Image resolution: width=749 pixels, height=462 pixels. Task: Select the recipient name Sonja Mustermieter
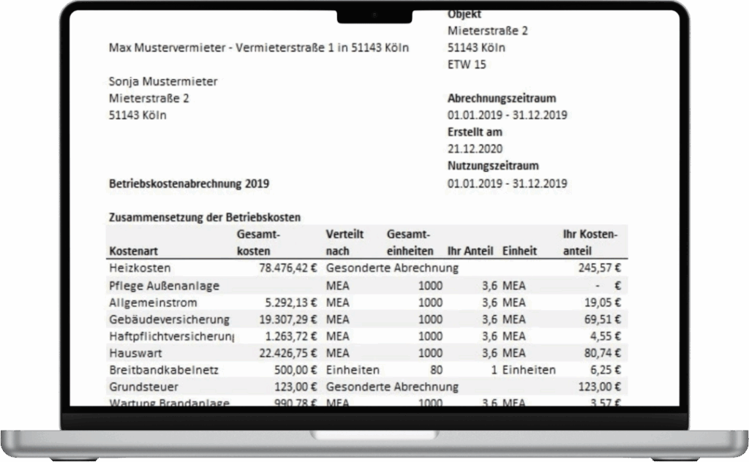click(x=163, y=81)
